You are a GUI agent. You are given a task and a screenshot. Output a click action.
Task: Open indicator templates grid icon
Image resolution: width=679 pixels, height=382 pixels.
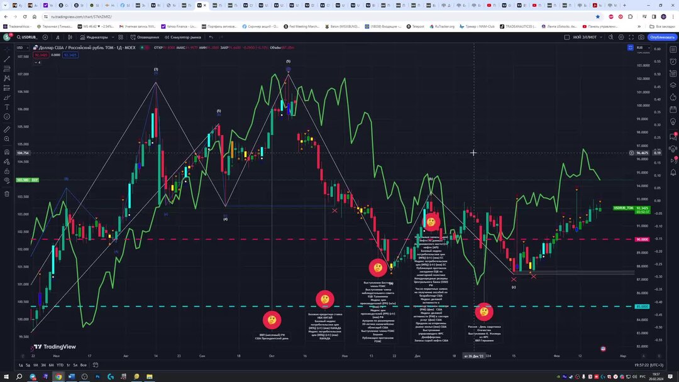(x=121, y=37)
